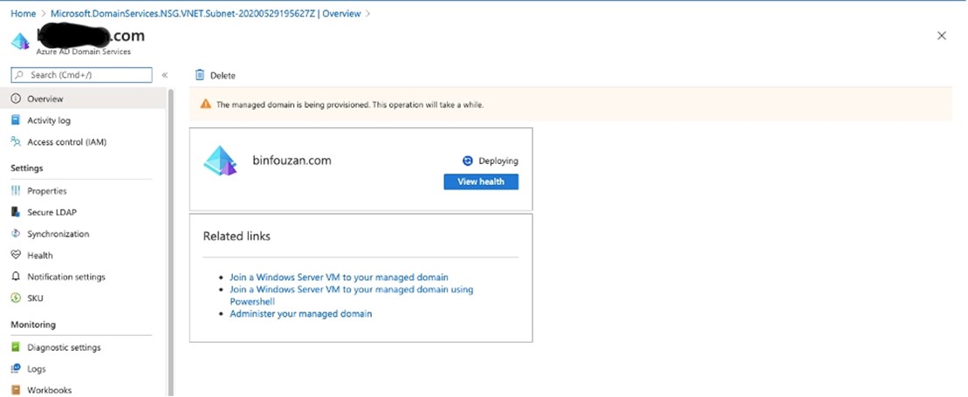This screenshot has width=968, height=397.
Task: Open Administer your managed domain link
Action: click(x=300, y=313)
